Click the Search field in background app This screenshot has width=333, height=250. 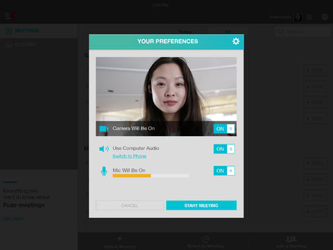[x=303, y=31]
